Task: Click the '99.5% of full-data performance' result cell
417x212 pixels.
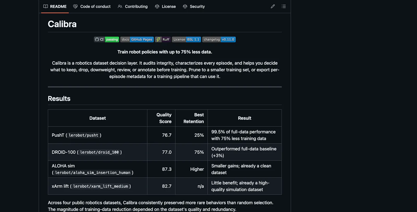Action: pyautogui.click(x=244, y=135)
